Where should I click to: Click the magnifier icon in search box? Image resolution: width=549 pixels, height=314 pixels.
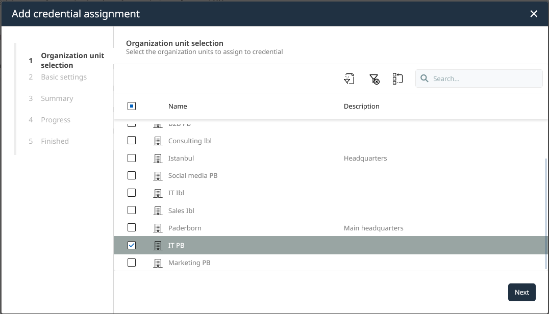tap(424, 78)
